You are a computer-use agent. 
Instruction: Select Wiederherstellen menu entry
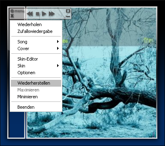click(36, 83)
